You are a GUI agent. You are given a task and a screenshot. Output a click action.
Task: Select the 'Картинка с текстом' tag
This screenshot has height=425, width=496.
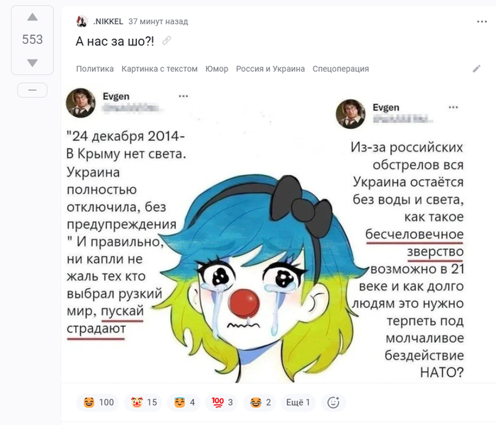(x=159, y=69)
